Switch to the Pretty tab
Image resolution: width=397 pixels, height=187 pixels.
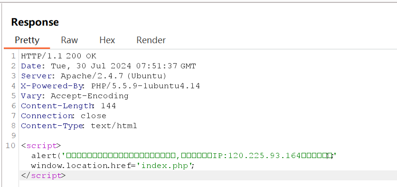tap(27, 40)
